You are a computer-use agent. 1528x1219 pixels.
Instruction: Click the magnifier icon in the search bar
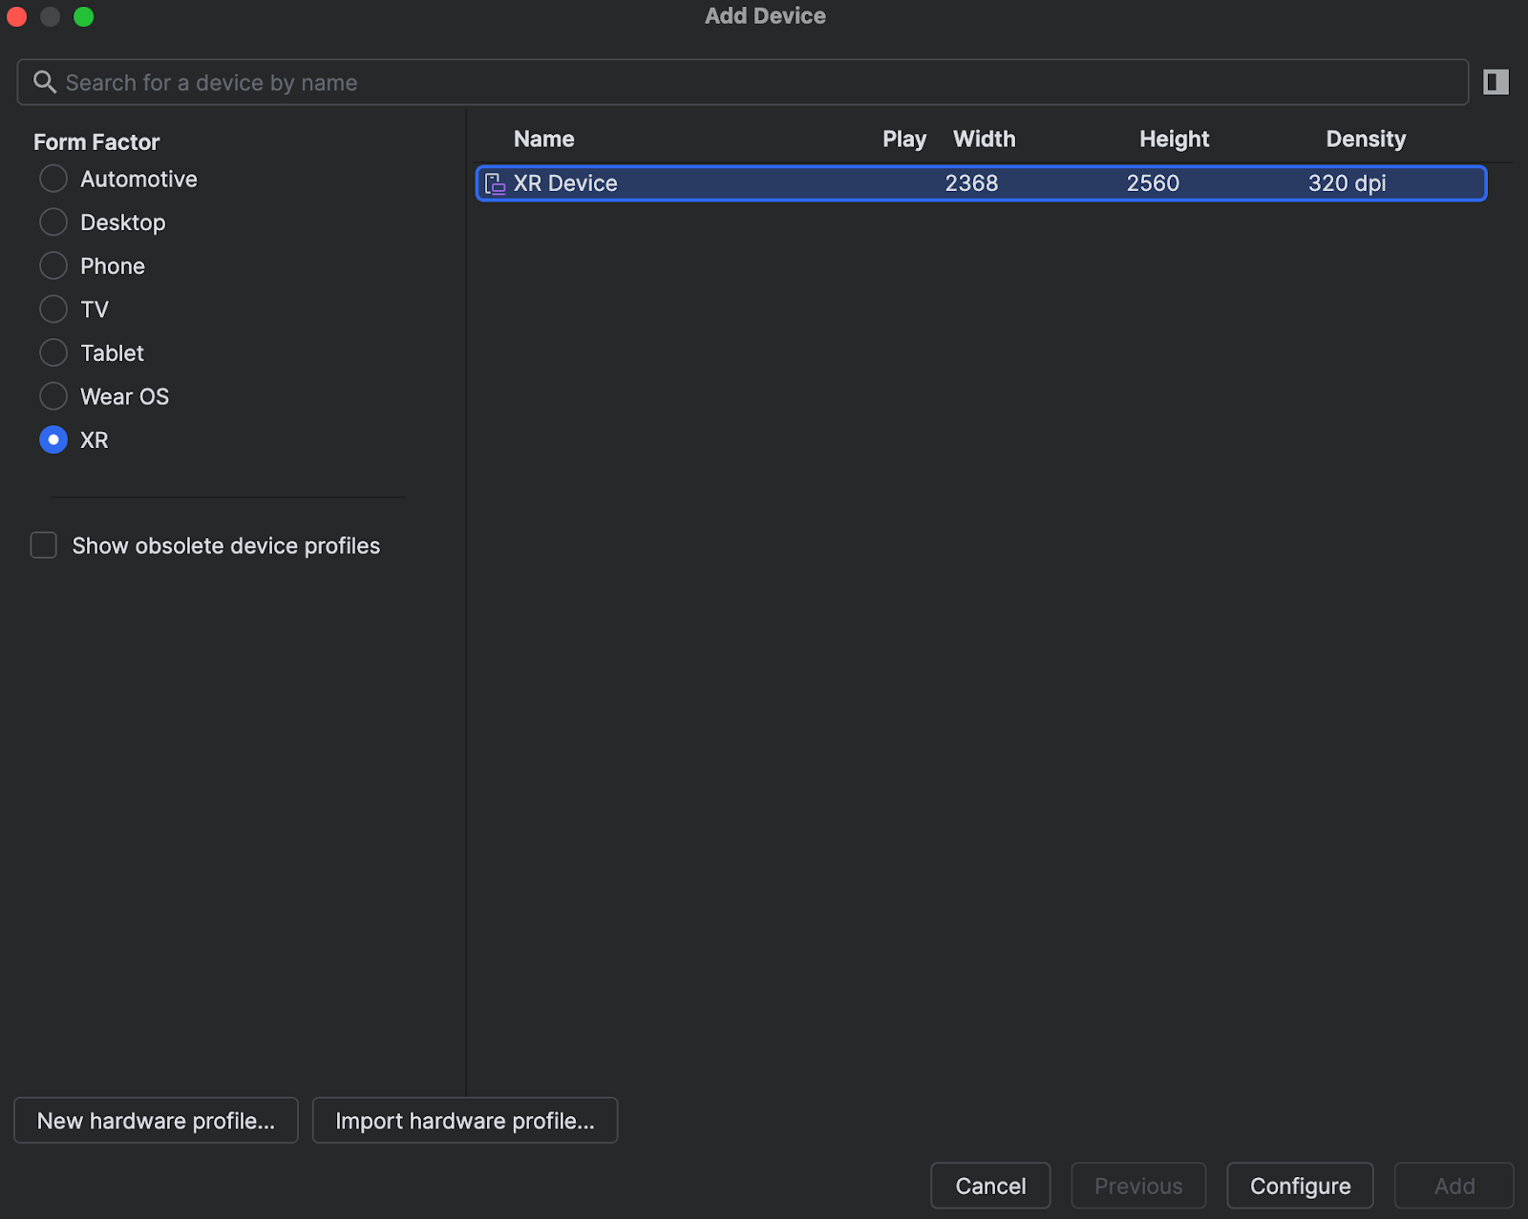point(45,82)
